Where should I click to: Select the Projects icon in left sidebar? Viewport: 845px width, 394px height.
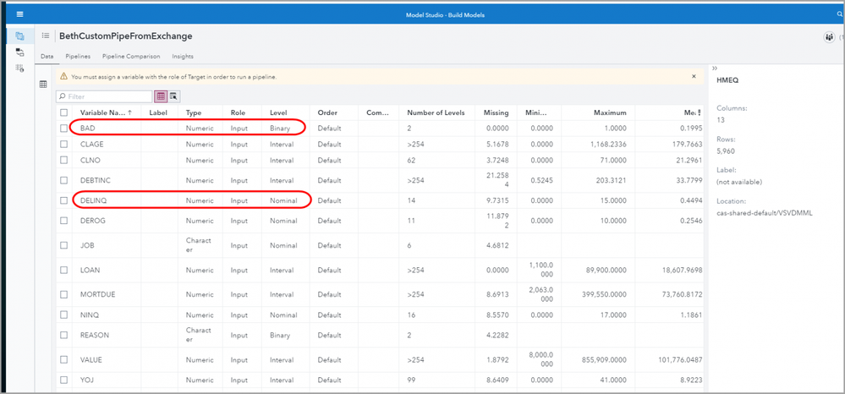[19, 36]
